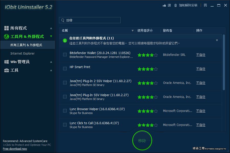Click the 使用者評分 column header
Viewport: 230px width, 153px height.
(x=145, y=31)
